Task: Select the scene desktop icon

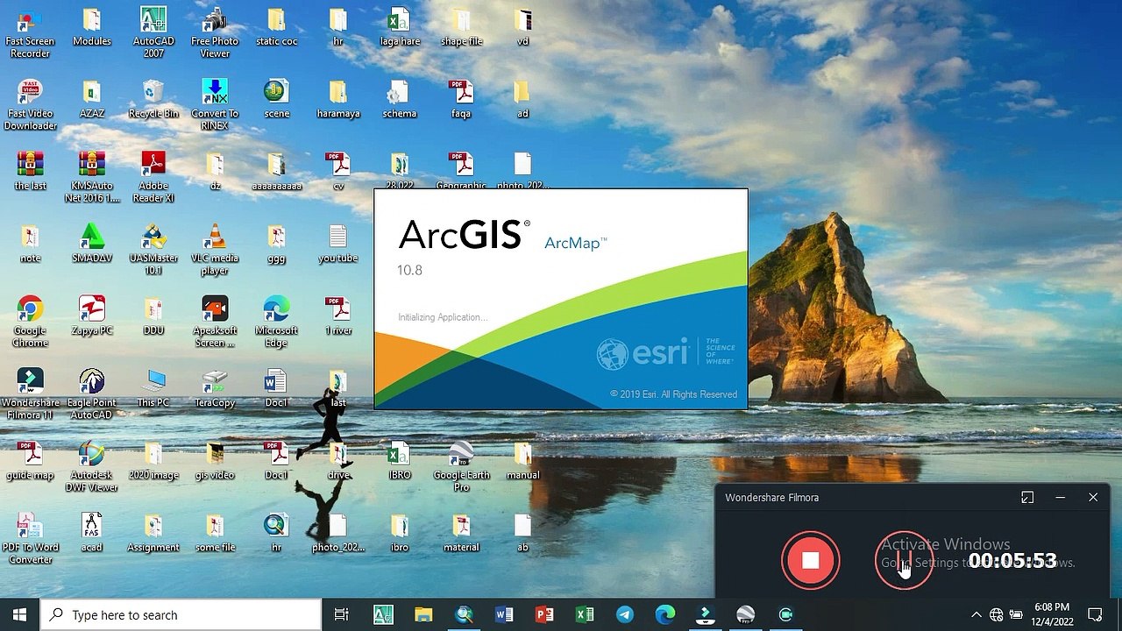Action: 276,99
